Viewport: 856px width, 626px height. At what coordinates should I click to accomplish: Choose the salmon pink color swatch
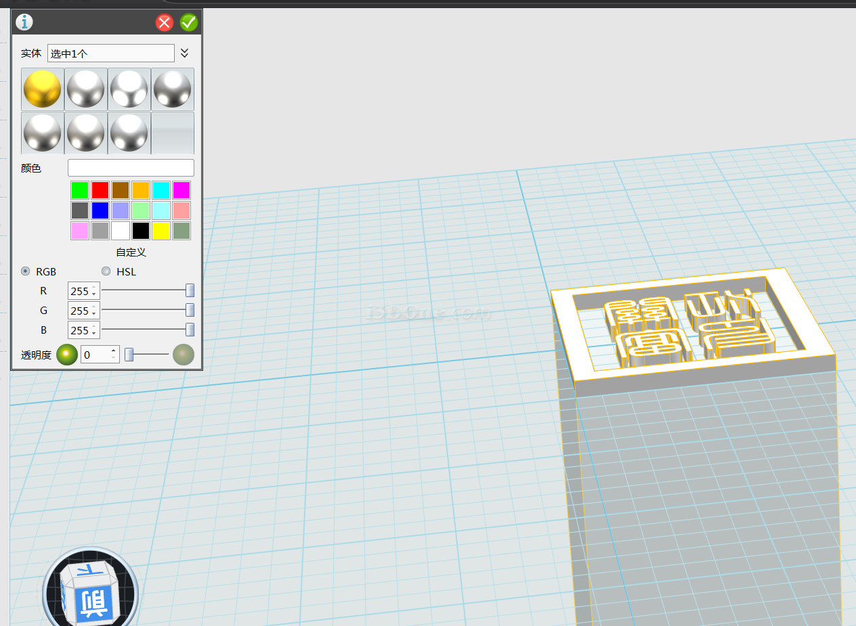click(x=181, y=210)
